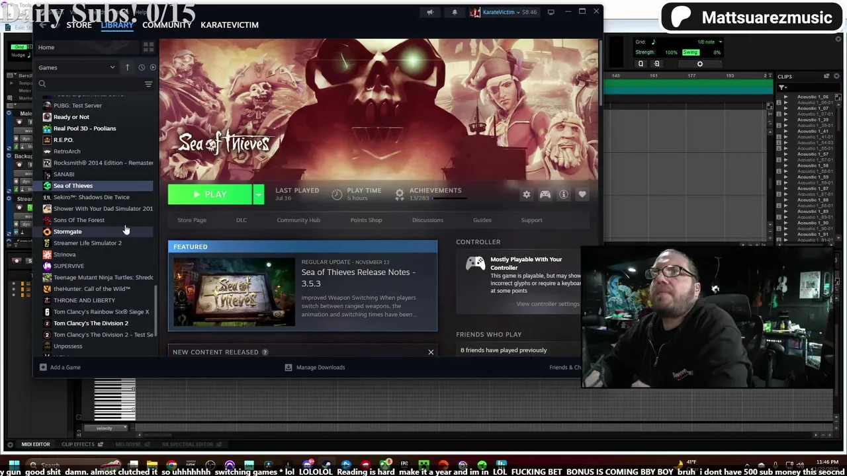Toggle Swing in Pro Tools quantize
The width and height of the screenshot is (847, 476).
pyautogui.click(x=690, y=52)
